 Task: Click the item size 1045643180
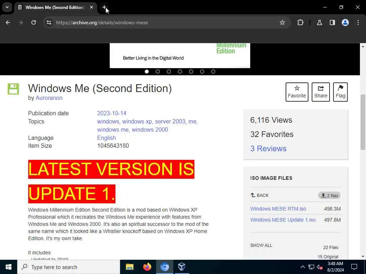[x=113, y=146]
